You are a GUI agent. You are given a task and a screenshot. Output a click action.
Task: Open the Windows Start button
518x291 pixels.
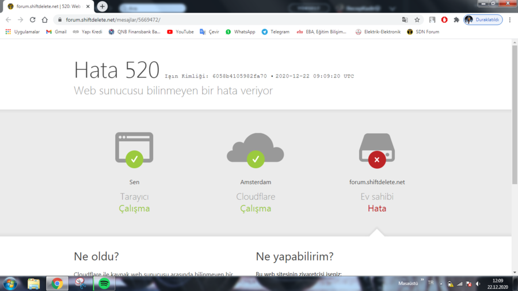[x=10, y=284]
